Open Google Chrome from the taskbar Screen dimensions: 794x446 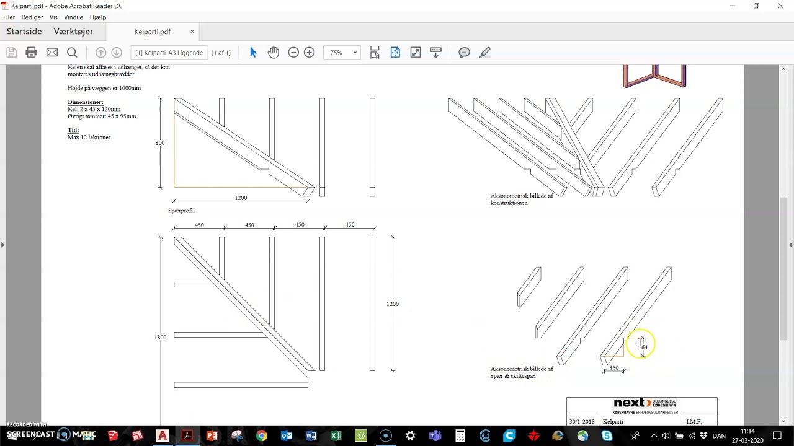pos(261,436)
